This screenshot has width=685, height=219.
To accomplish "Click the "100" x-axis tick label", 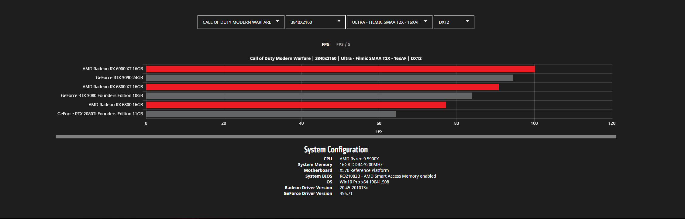I will [534, 123].
